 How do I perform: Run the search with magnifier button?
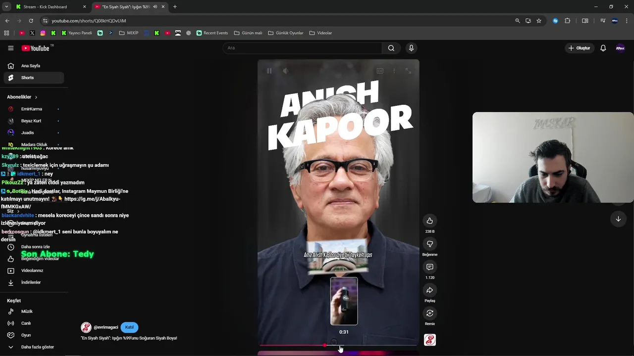[391, 48]
